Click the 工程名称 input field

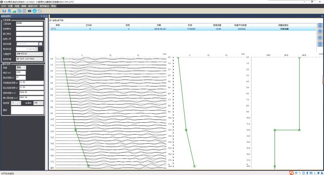29,24
